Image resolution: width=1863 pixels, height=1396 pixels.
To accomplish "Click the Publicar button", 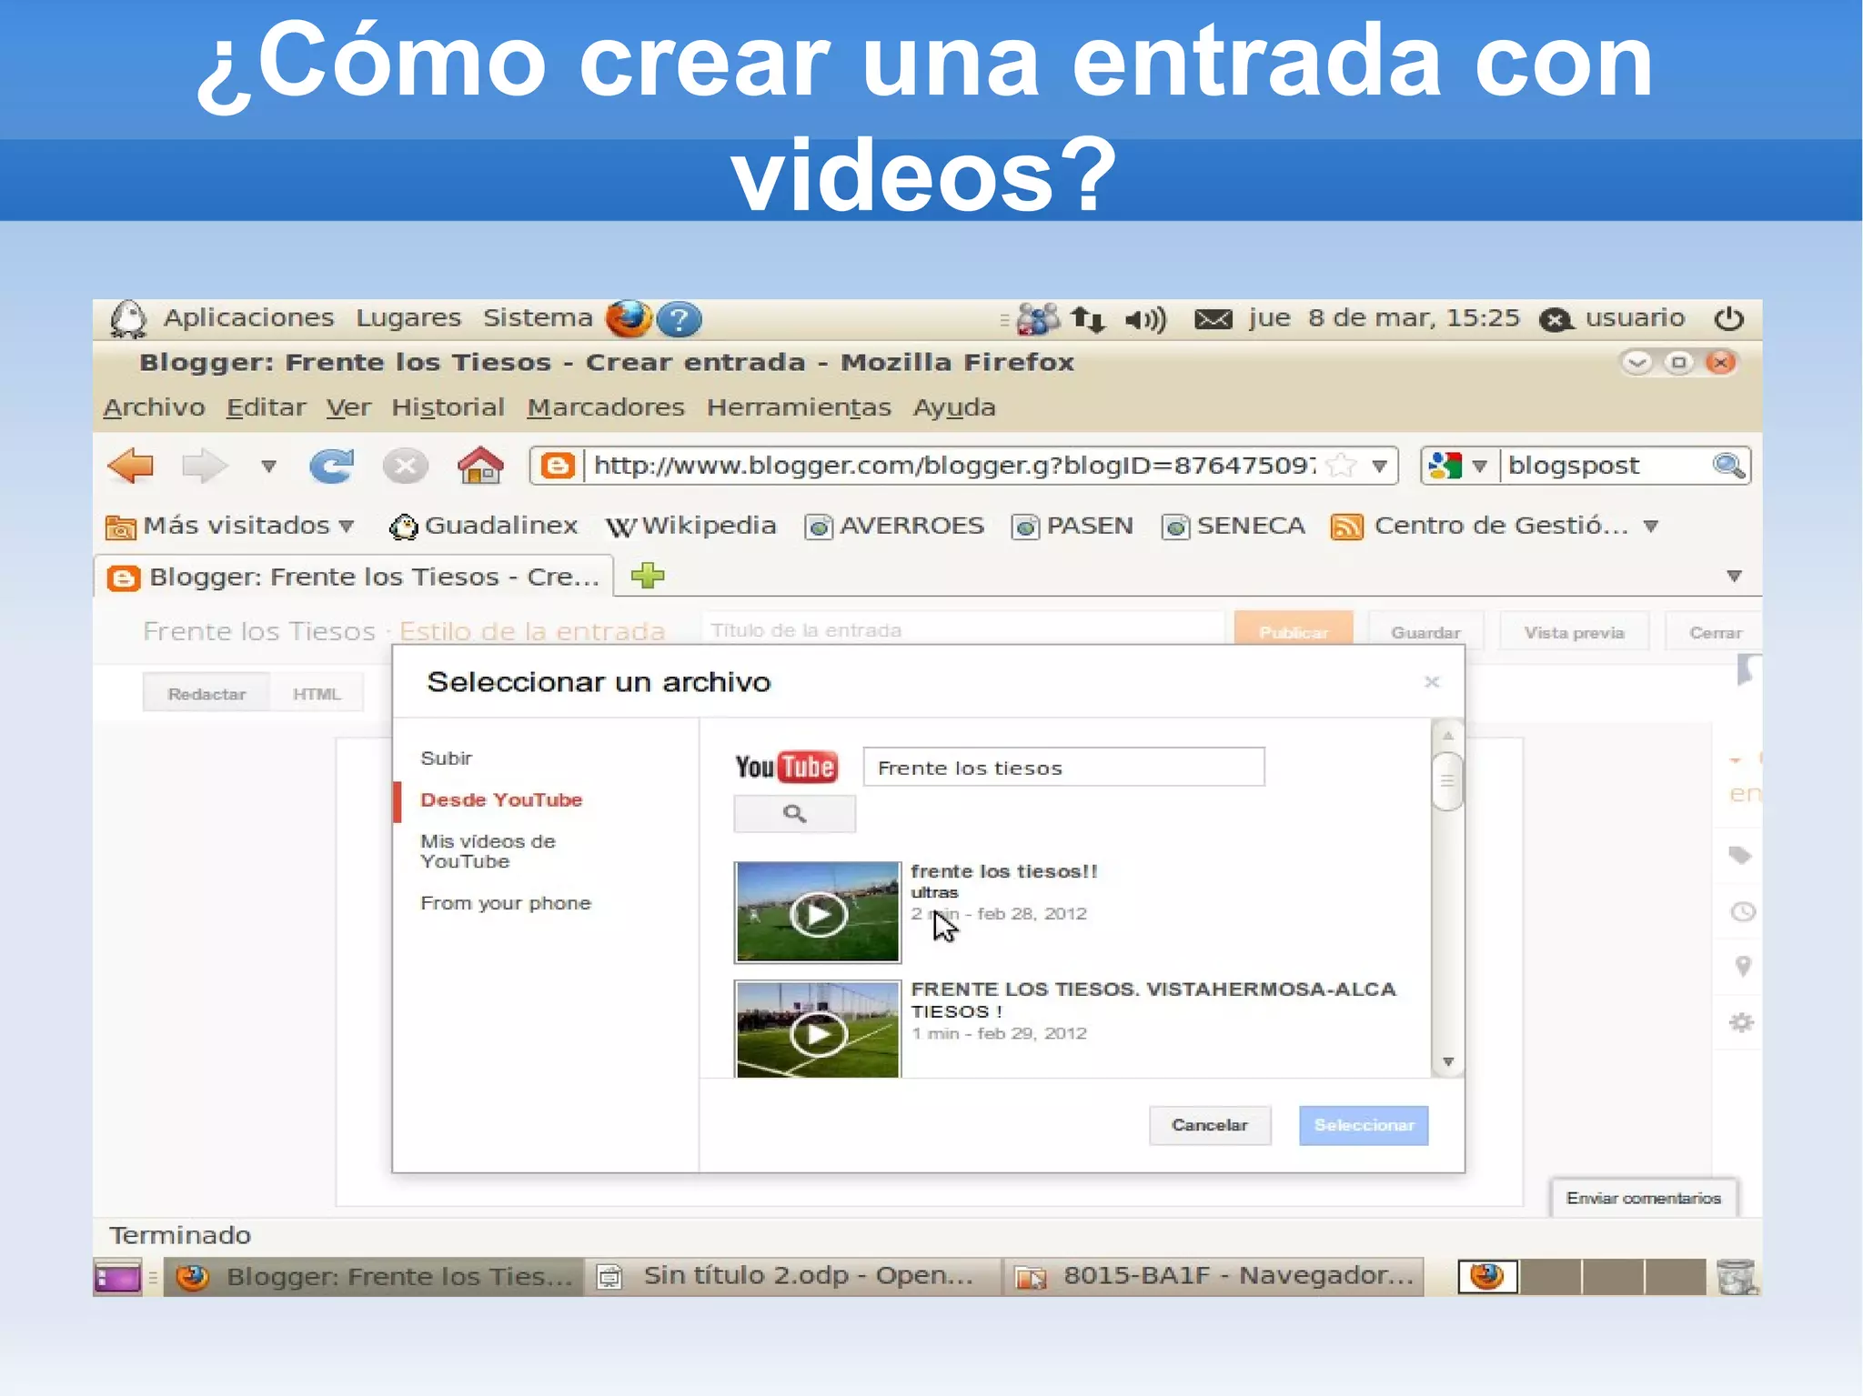I will point(1294,631).
